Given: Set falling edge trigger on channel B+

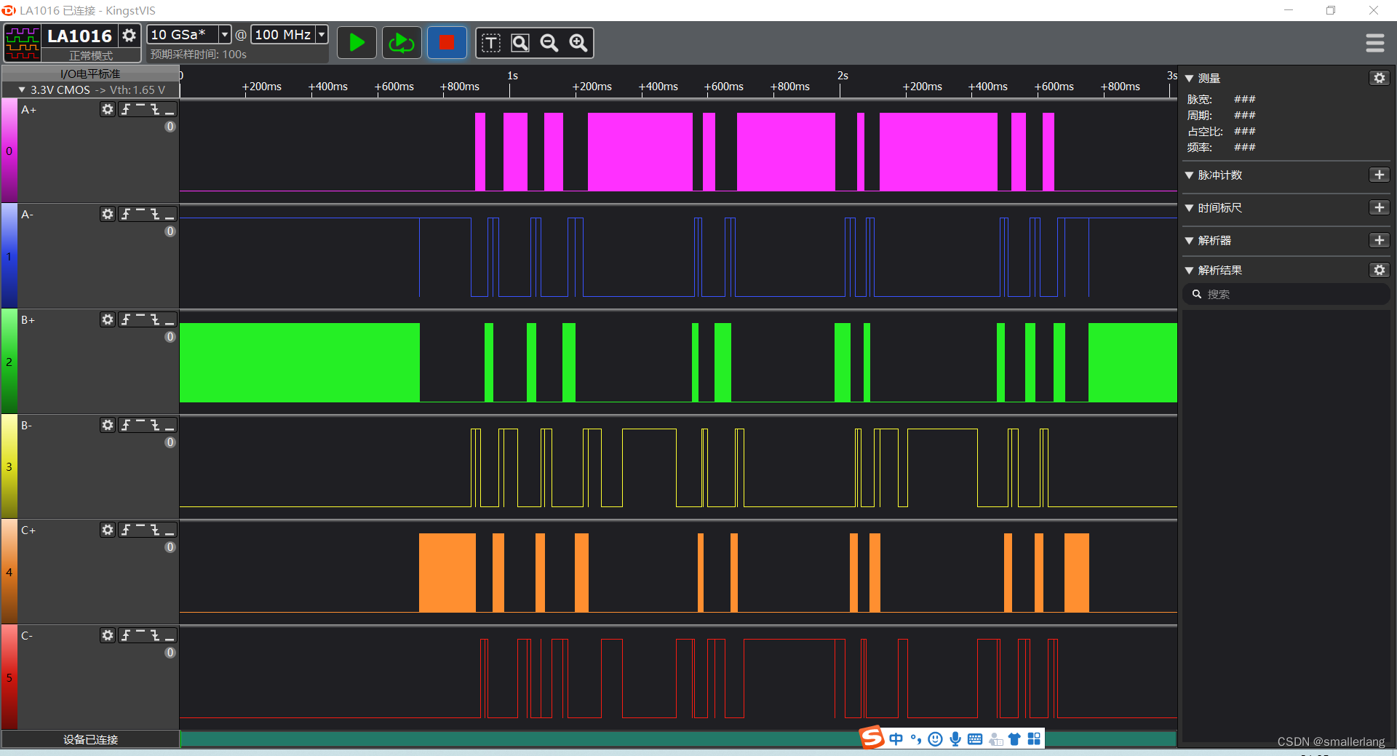Looking at the screenshot, I should (155, 319).
